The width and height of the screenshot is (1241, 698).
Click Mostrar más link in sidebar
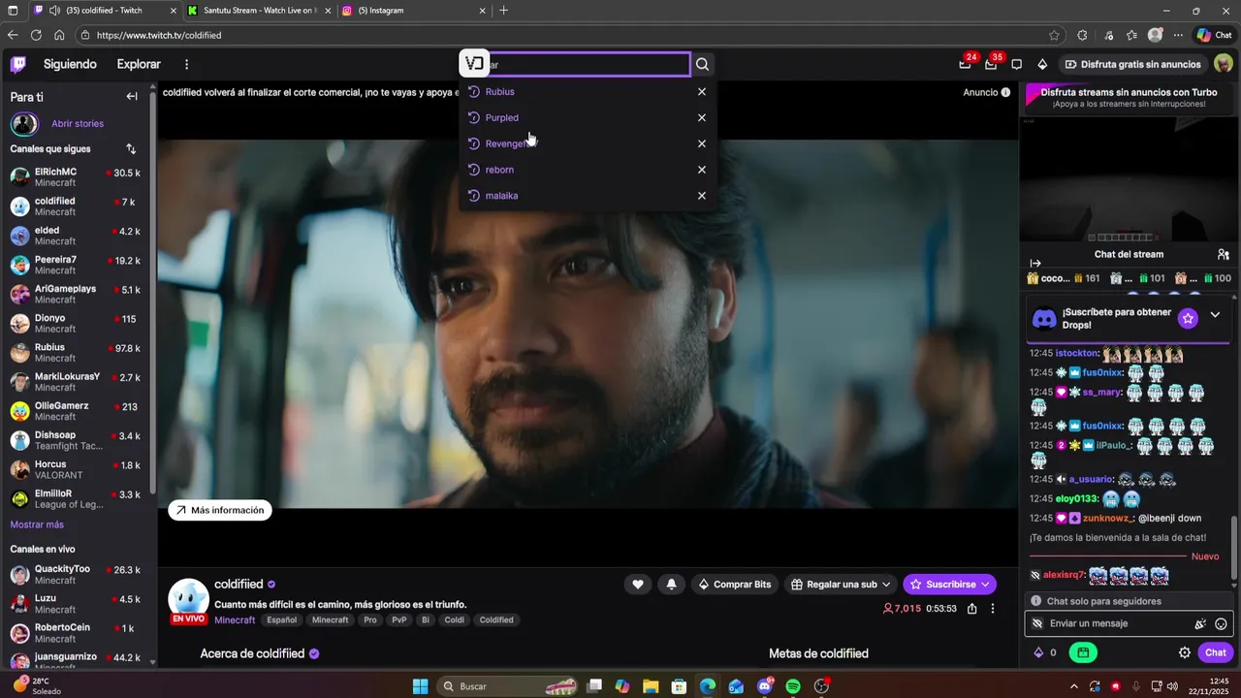pos(37,524)
